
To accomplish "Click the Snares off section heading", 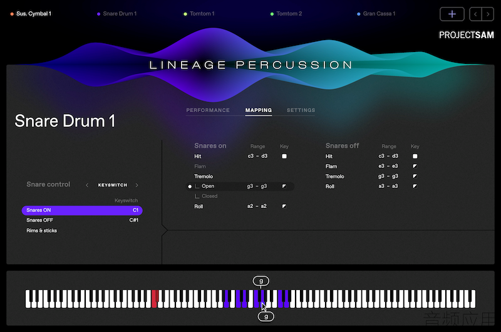I will tap(342, 146).
